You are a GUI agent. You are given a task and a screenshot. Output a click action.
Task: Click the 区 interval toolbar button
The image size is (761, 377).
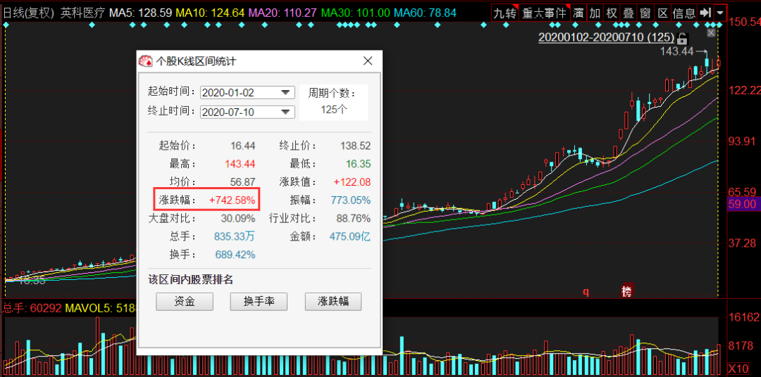click(662, 13)
